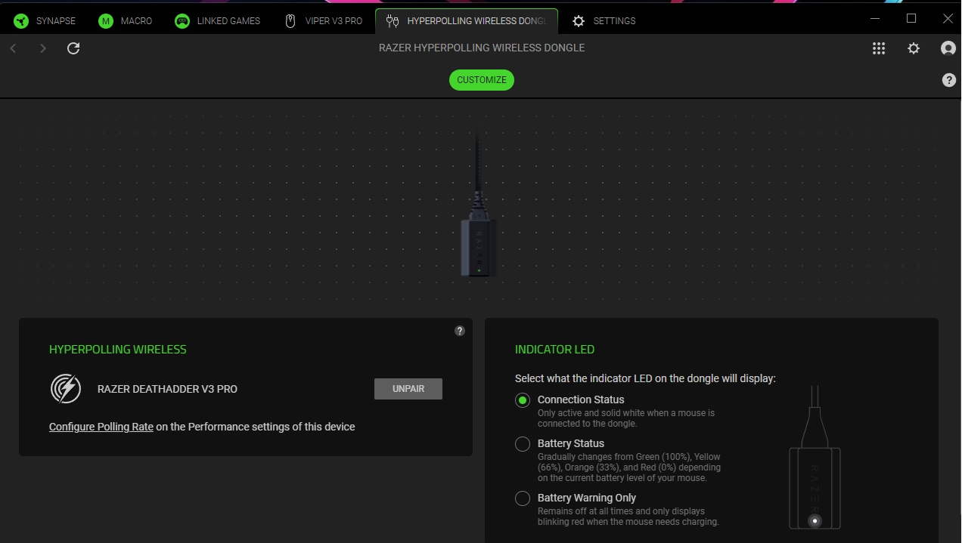Maximize the Razer Synapse window
The width and height of the screenshot is (962, 543).
[x=911, y=18]
